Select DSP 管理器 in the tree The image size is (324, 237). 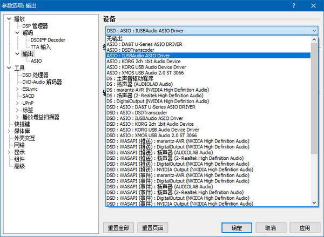(35, 26)
